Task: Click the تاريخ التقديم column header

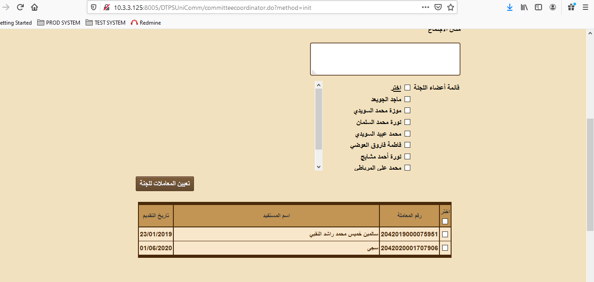Action: pos(156,216)
